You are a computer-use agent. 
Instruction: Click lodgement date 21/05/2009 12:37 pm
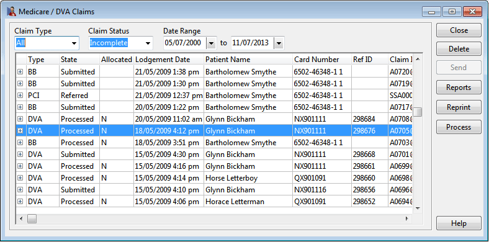coord(169,96)
